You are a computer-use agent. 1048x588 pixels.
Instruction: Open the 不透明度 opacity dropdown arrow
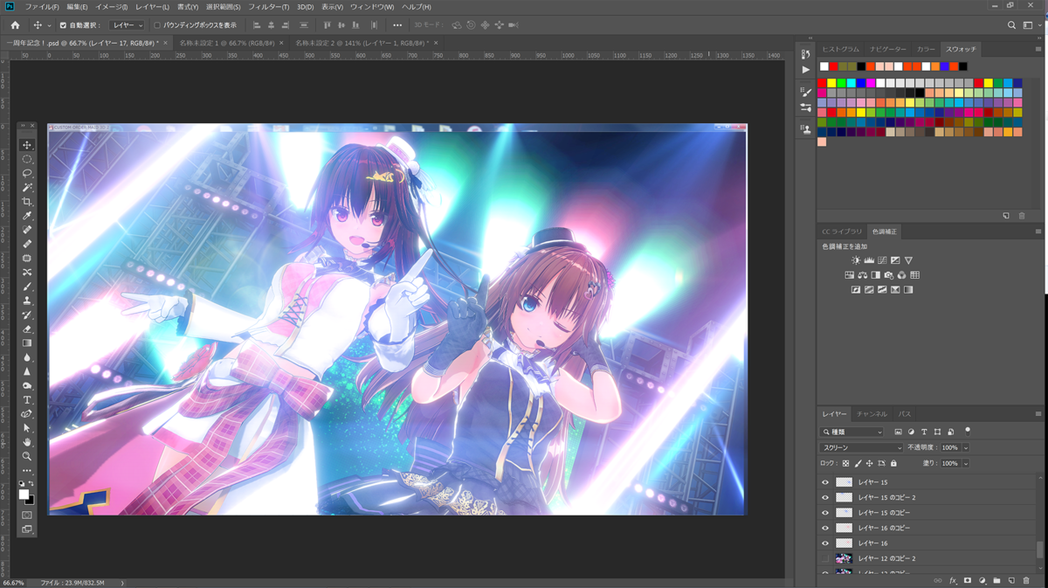click(x=966, y=447)
